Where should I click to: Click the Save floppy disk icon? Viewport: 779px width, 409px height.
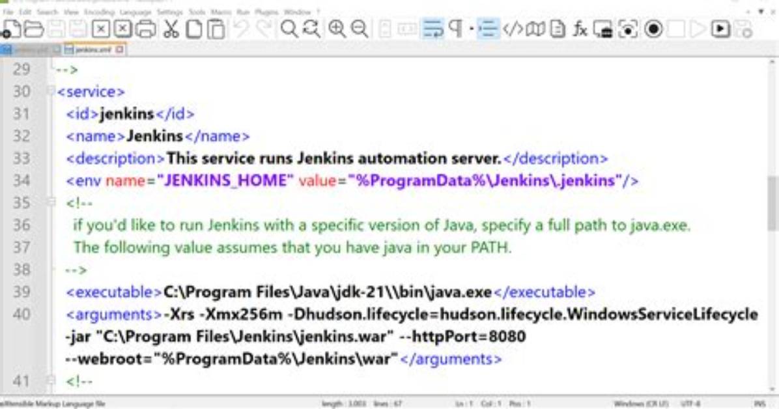coord(56,29)
